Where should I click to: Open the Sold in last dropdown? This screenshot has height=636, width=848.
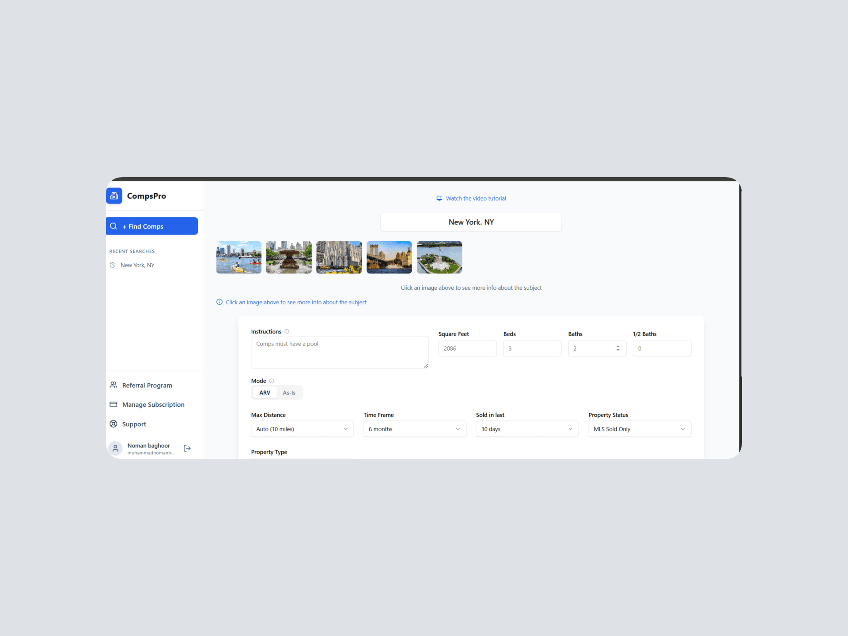coord(527,429)
